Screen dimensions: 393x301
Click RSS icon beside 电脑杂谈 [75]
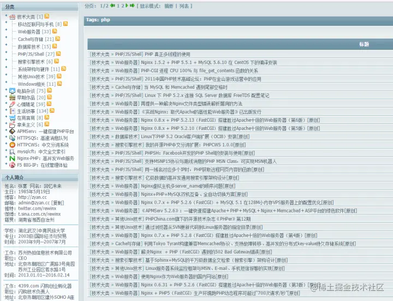pos(49,90)
